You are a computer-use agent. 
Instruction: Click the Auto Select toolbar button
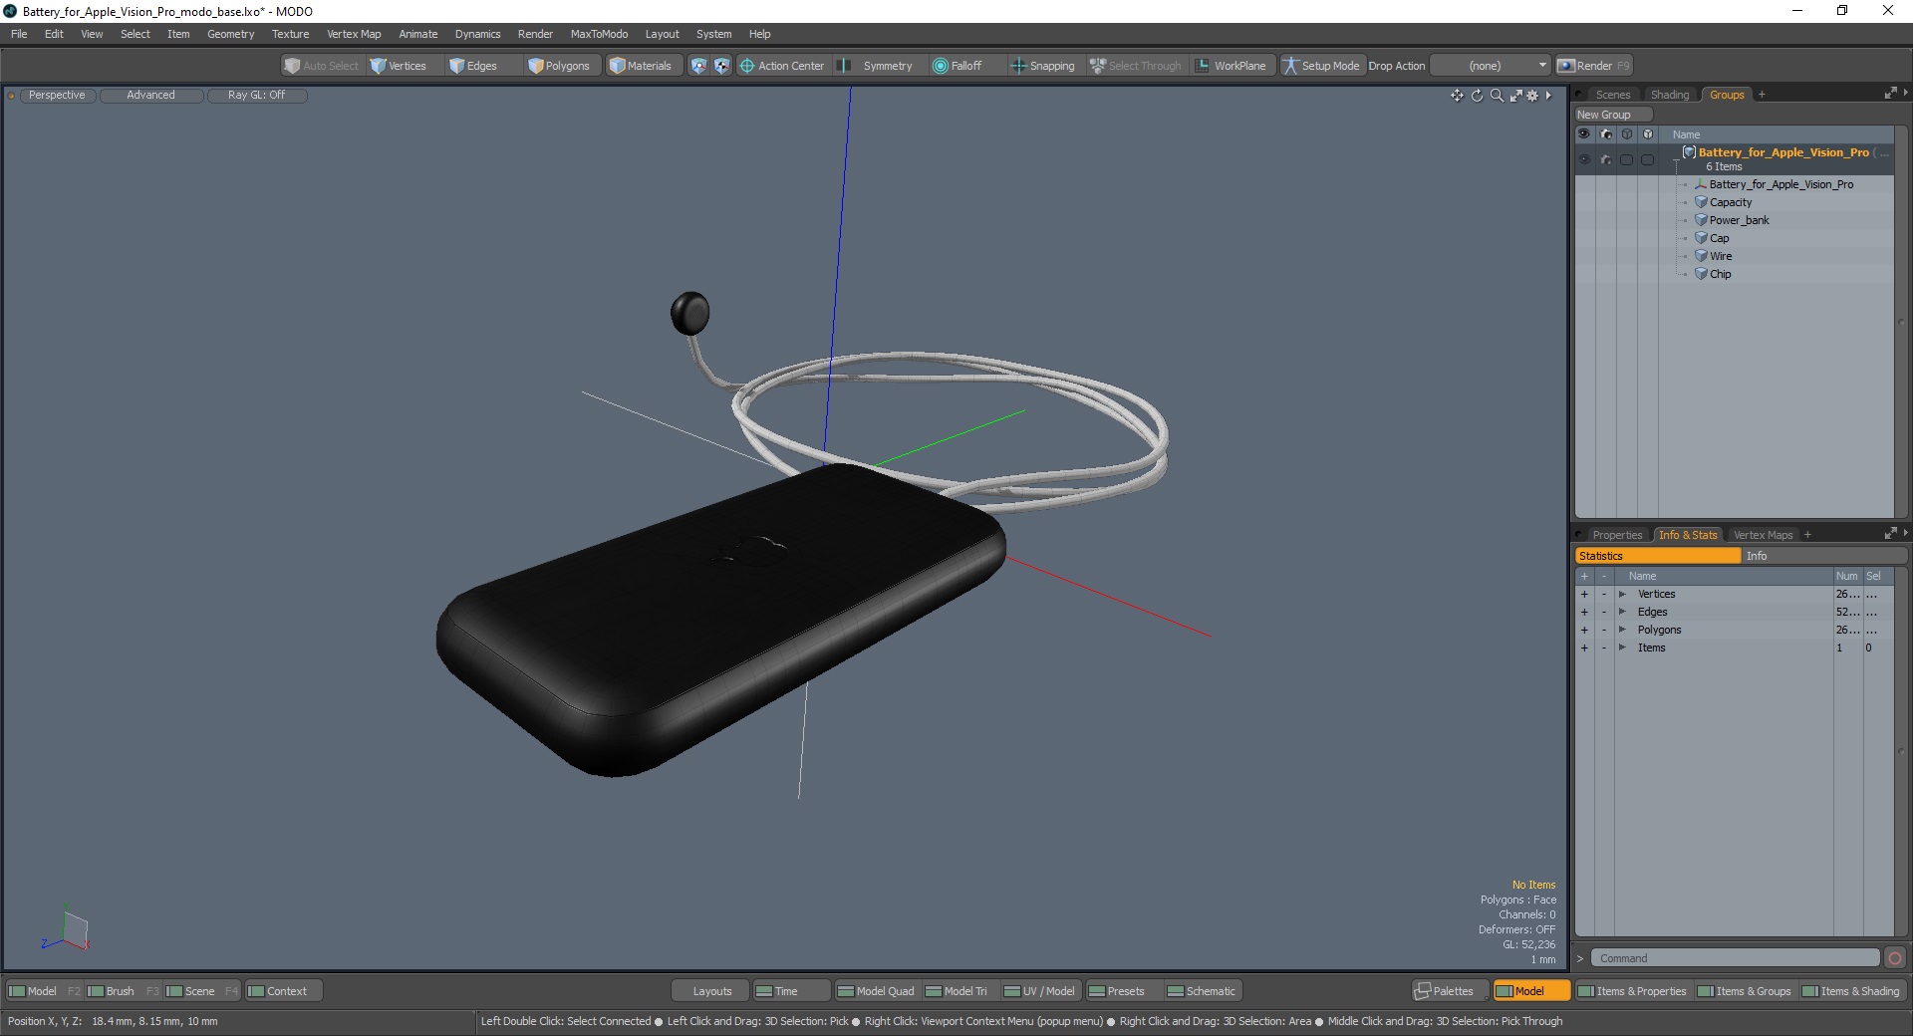click(x=321, y=66)
